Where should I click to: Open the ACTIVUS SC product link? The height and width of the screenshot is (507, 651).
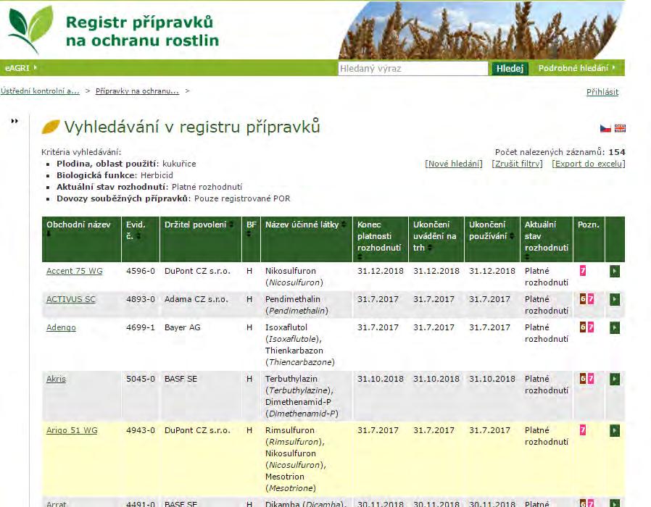[x=70, y=299]
